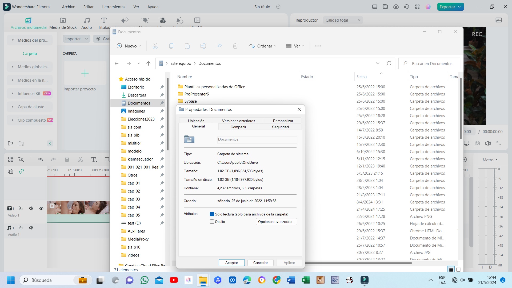The width and height of the screenshot is (512, 288).
Task: Click the Media de Stock icon
Action: [x=63, y=21]
